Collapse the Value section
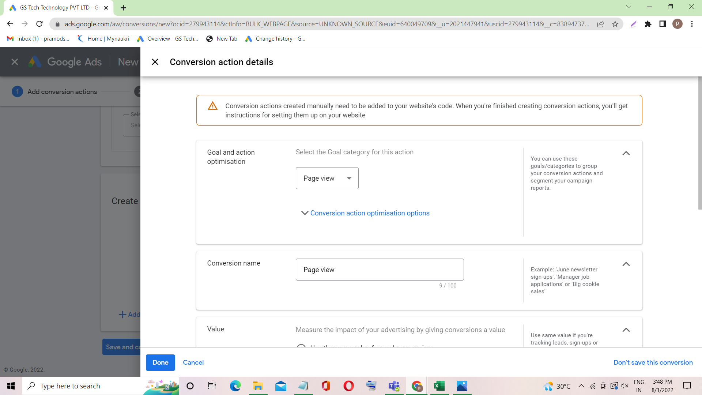 click(x=626, y=330)
